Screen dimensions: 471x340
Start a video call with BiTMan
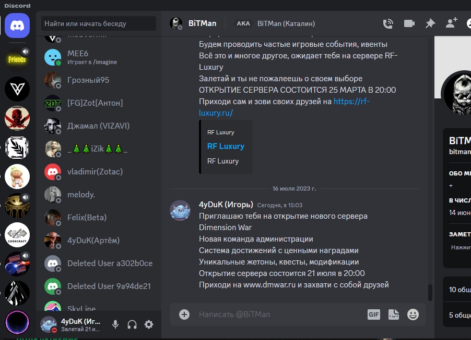point(409,23)
